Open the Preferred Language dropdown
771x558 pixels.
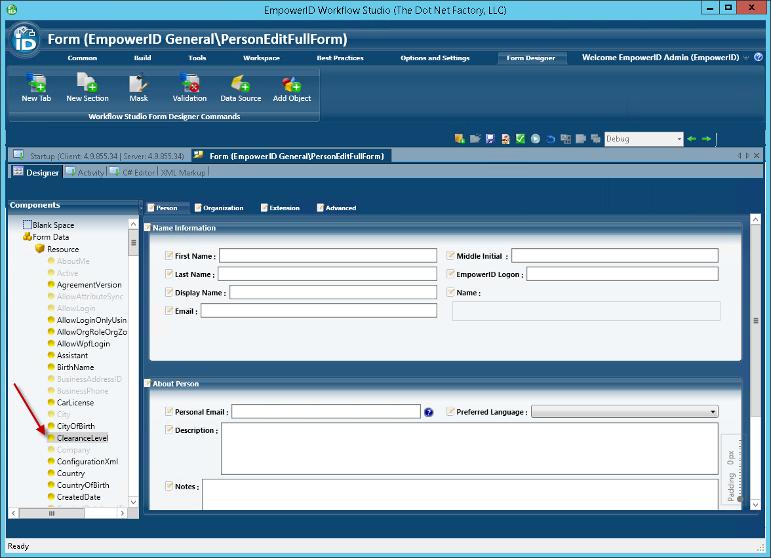click(713, 412)
